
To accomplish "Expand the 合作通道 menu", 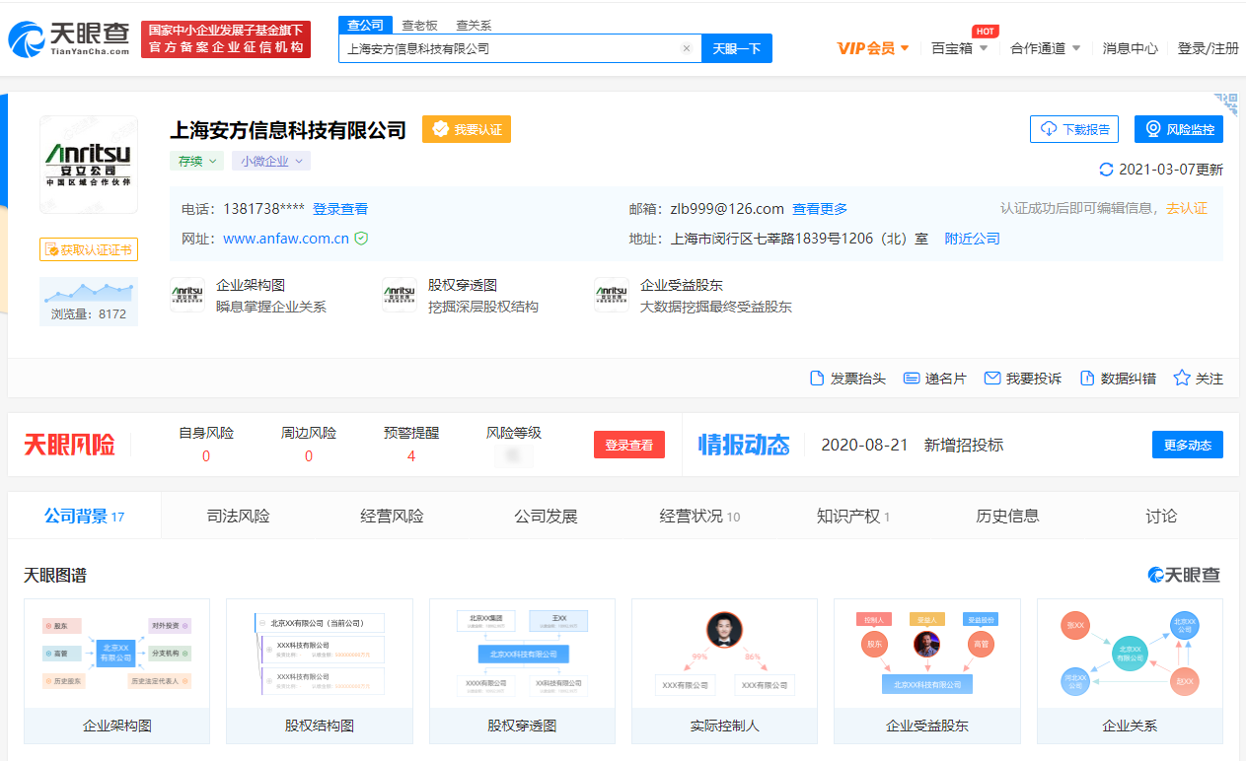I will coord(1046,48).
